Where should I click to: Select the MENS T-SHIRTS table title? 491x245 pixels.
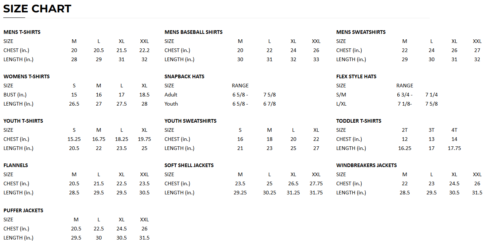tap(22, 32)
